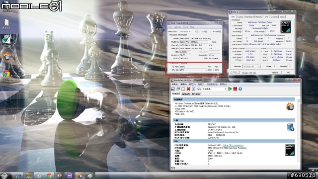Switch to the About tab in CPU-Z
Viewport: 318px width, 179px height.
pyautogui.click(x=282, y=17)
